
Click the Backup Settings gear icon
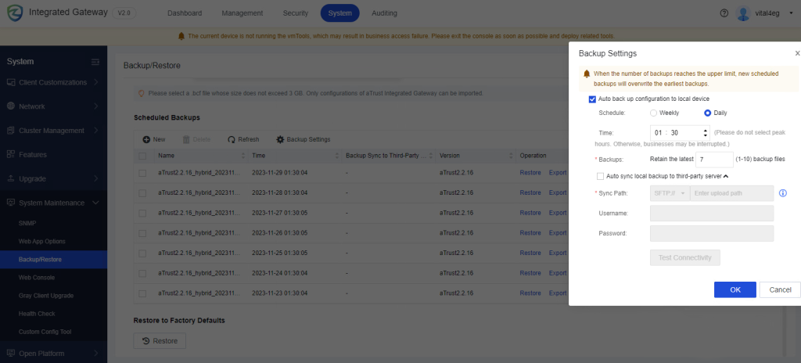click(x=280, y=139)
